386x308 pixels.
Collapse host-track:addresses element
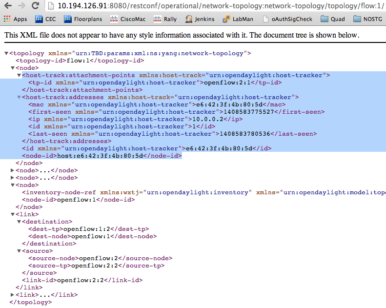(x=19, y=97)
